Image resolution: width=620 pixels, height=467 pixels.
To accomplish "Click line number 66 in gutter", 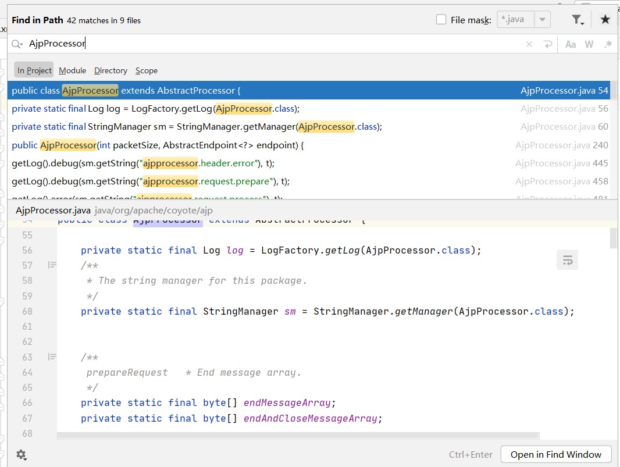I will [27, 403].
